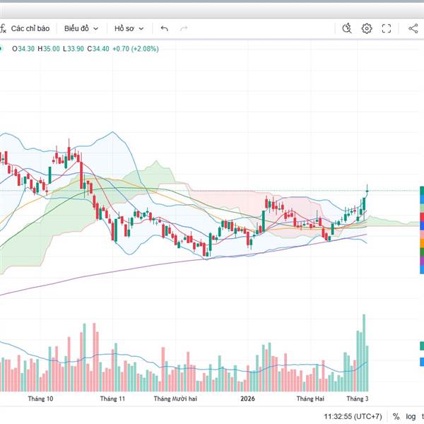Click the share chart icon
Image resolution: width=424 pixels, height=424 pixels.
point(413,28)
